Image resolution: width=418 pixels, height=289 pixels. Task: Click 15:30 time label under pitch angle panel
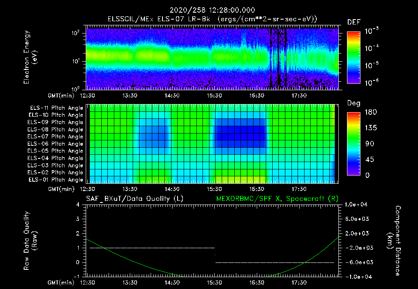pyautogui.click(x=214, y=189)
